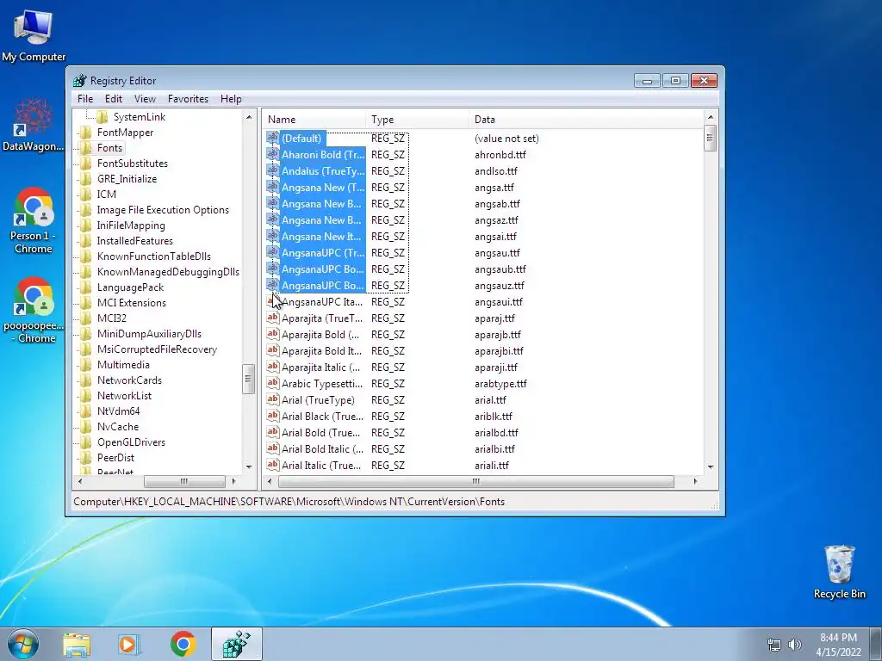Select the PeerDist key
Image resolution: width=882 pixels, height=661 pixels.
[115, 458]
